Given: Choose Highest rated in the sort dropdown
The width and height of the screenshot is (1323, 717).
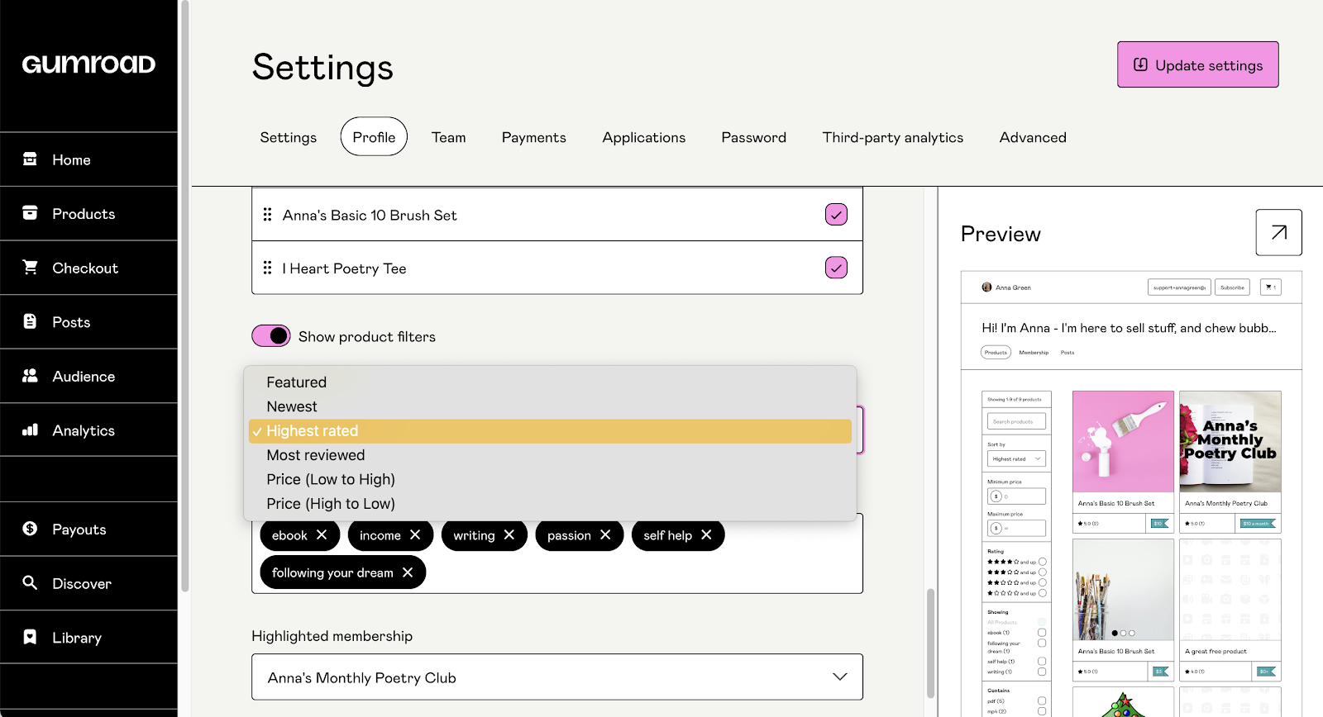Looking at the screenshot, I should pyautogui.click(x=550, y=431).
